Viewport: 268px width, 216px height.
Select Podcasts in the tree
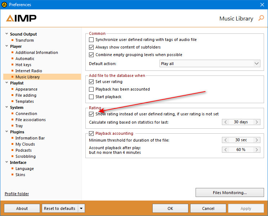pos(23,150)
